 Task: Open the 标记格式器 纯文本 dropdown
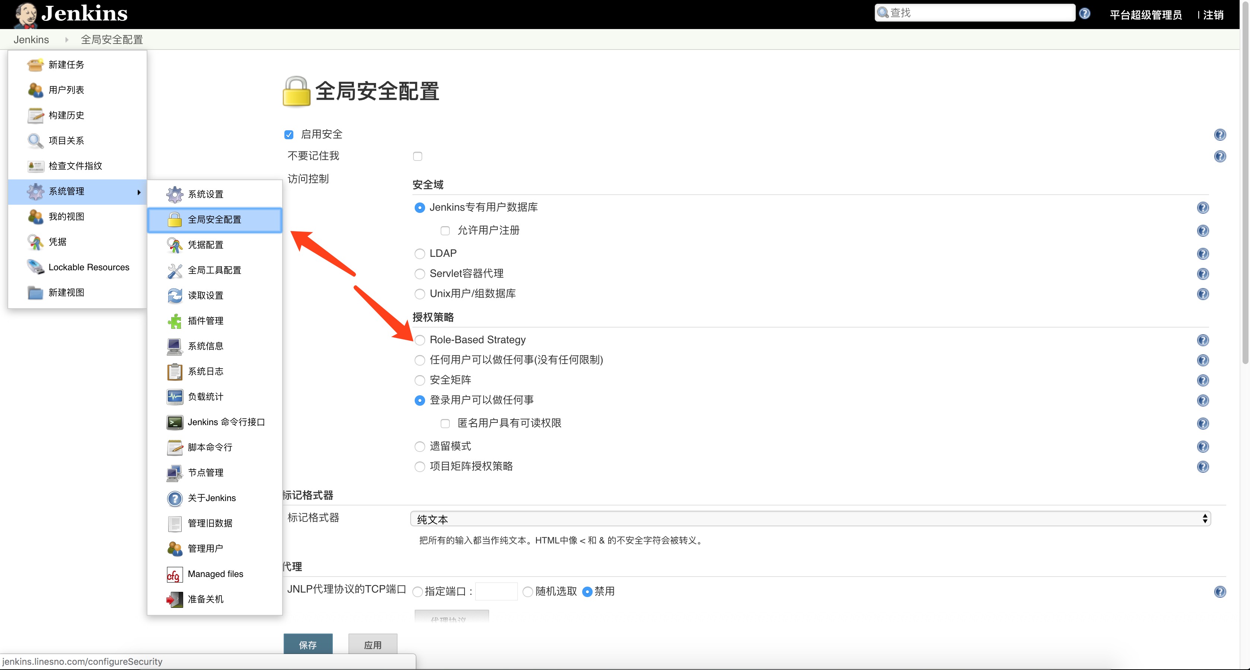point(810,519)
